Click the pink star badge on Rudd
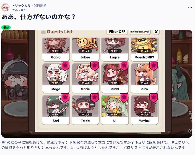 coord(124,66)
